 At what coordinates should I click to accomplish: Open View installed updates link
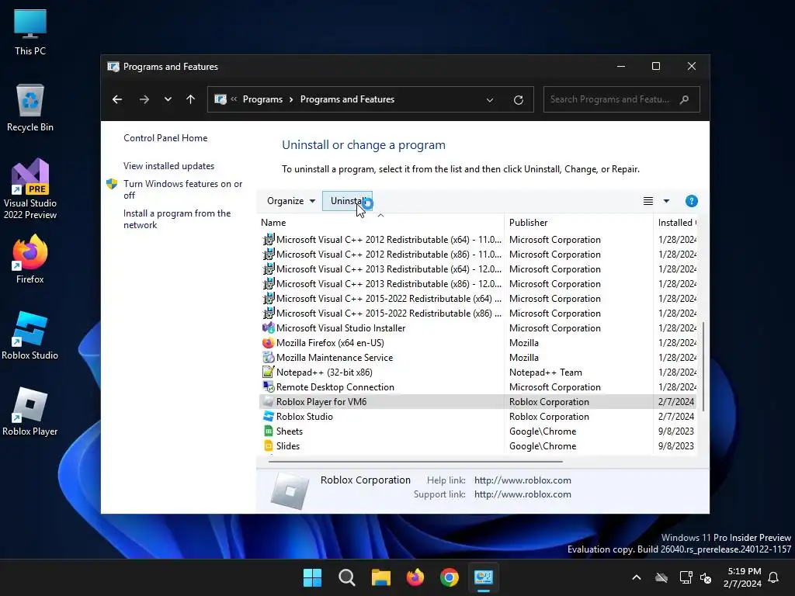(x=168, y=166)
